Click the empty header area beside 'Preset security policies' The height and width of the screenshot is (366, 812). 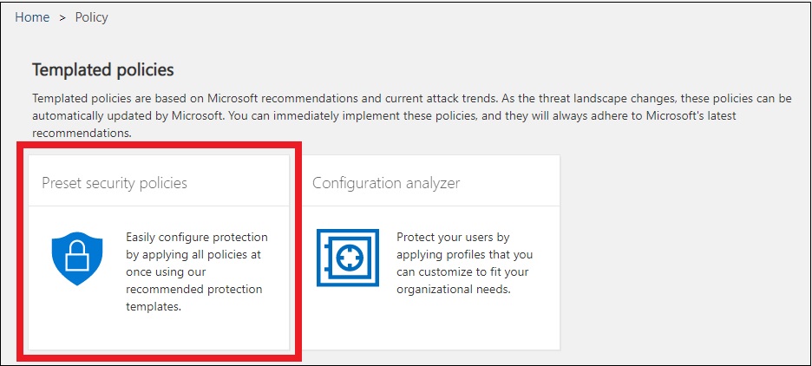tap(239, 183)
